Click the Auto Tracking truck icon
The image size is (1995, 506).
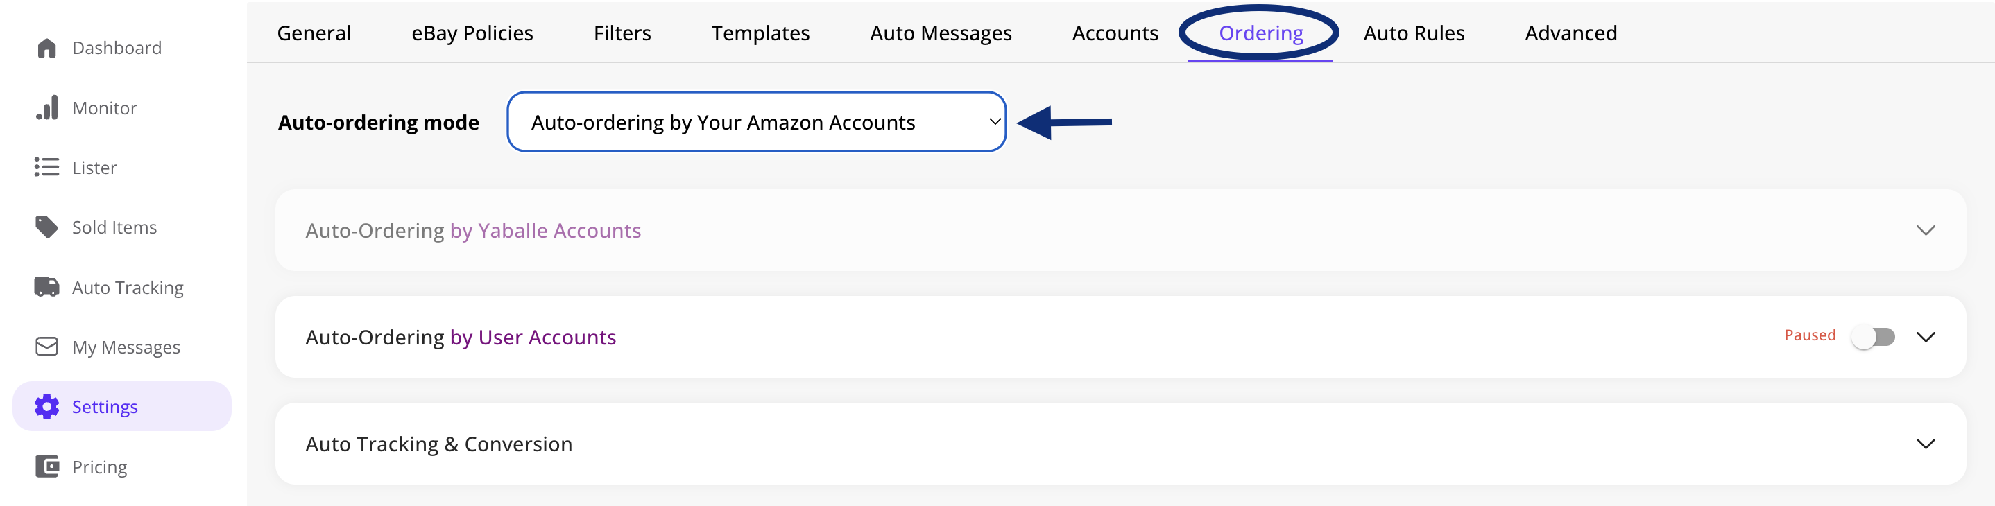click(46, 287)
